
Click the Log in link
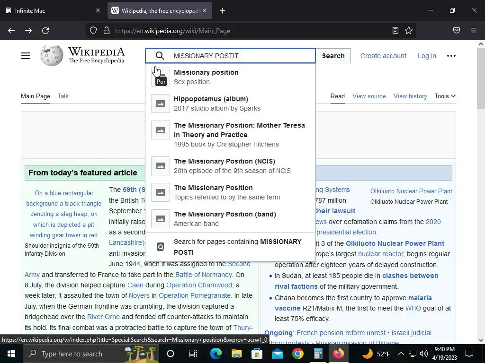coord(427,56)
